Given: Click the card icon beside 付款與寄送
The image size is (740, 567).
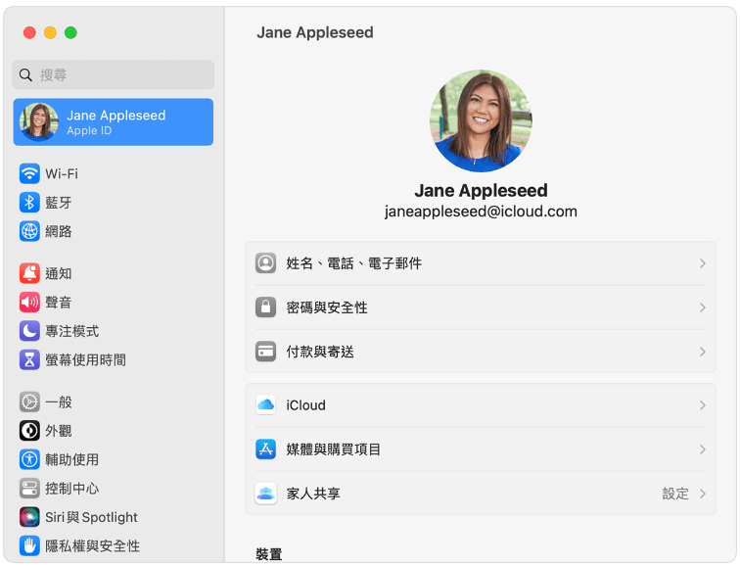Looking at the screenshot, I should (x=265, y=352).
